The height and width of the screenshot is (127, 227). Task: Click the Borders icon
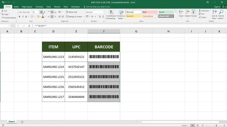click(32, 17)
